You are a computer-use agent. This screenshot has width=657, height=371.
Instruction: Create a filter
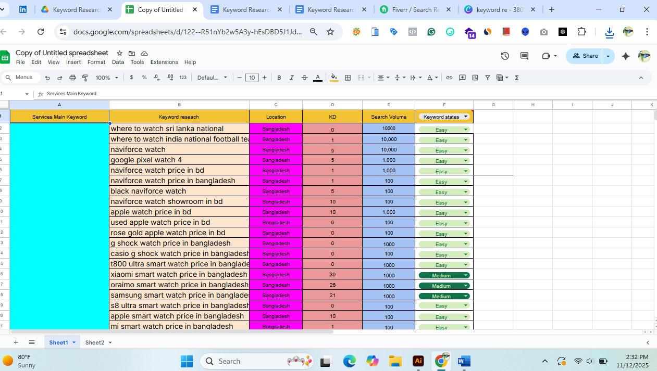pos(487,77)
